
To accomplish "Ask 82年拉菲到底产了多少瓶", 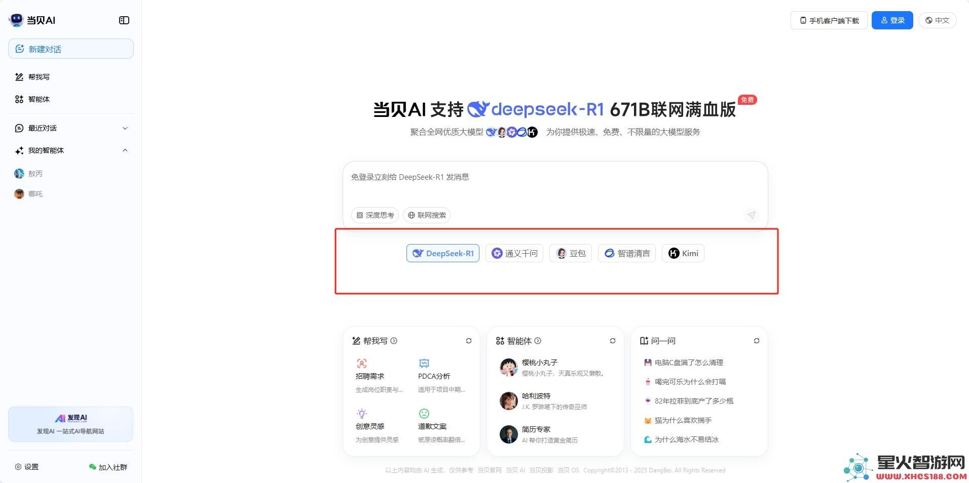I will click(x=689, y=401).
